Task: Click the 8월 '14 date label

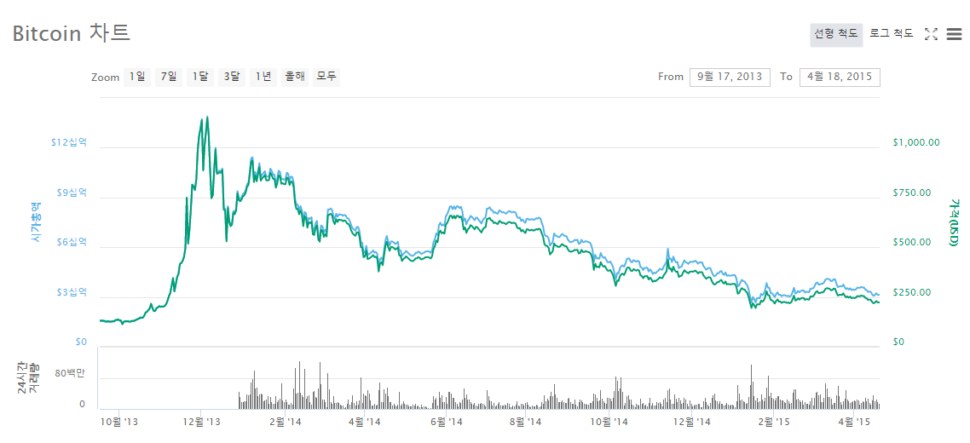Action: [x=525, y=422]
